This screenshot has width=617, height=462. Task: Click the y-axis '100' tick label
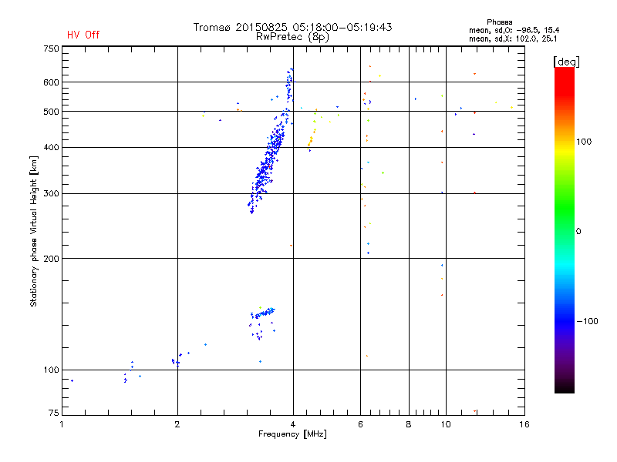51,370
